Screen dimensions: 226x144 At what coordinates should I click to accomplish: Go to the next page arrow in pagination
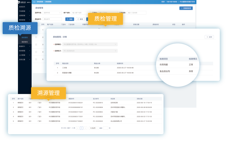[x=86, y=128]
